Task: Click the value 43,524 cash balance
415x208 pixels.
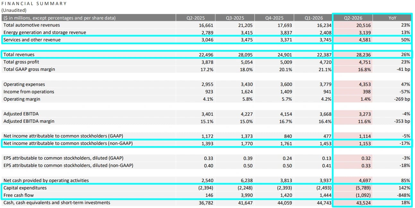Action: [x=364, y=203]
